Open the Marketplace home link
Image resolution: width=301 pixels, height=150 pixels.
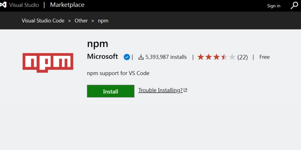[67, 5]
